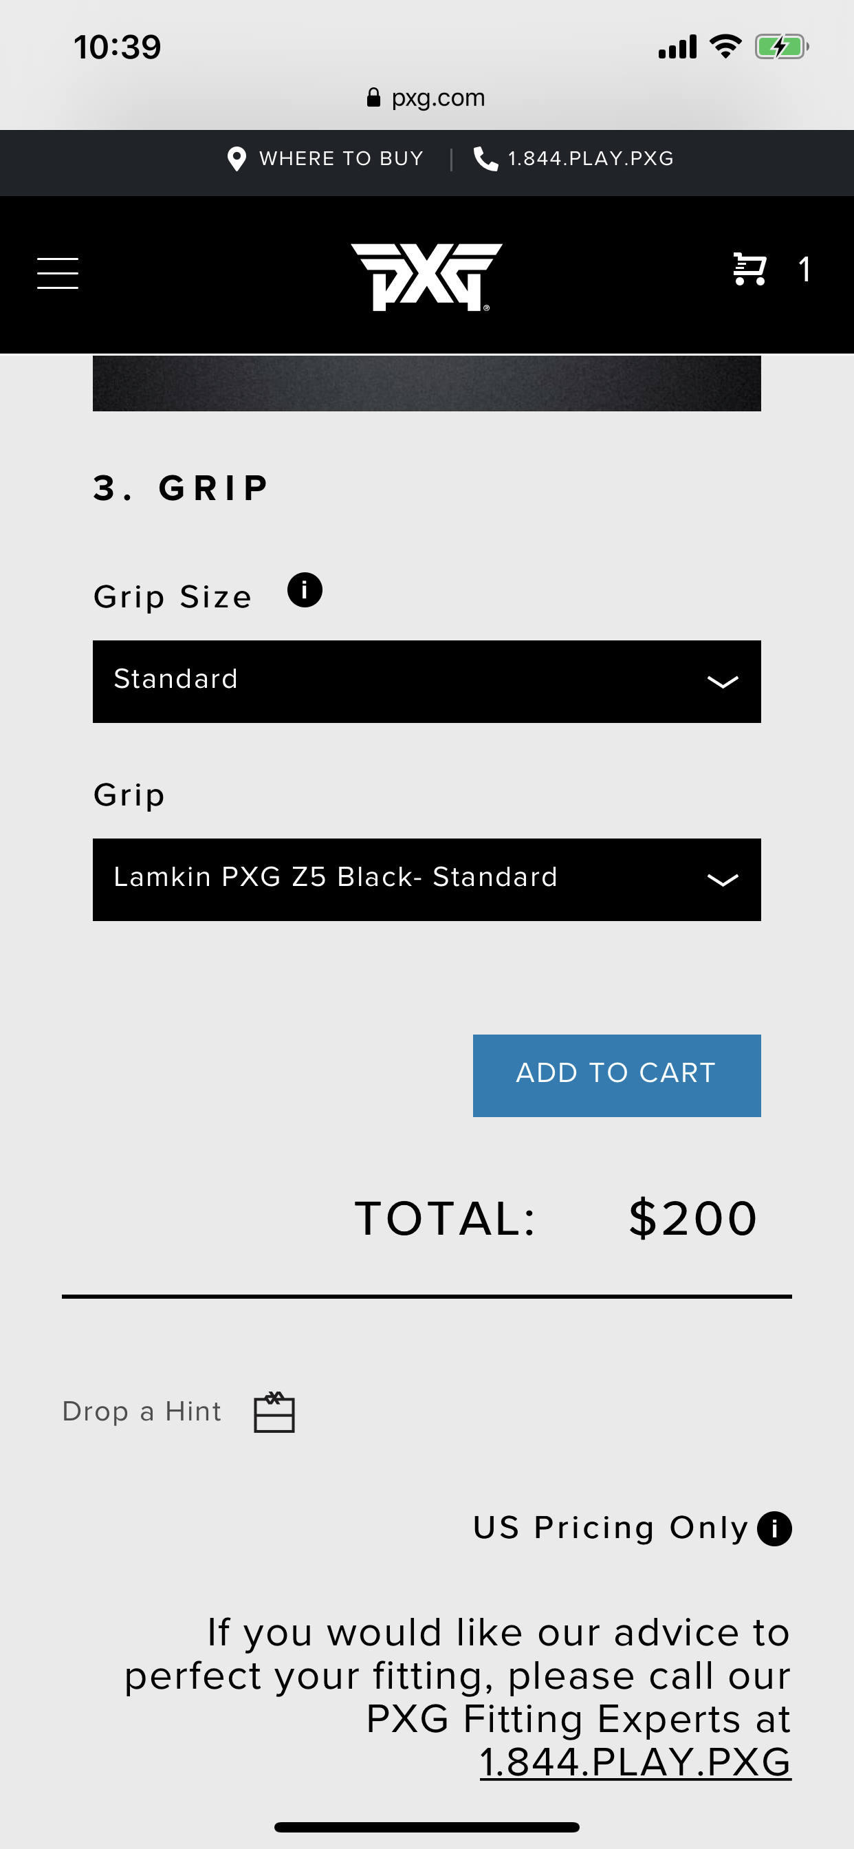Viewport: 854px width, 1849px height.
Task: Click the Grip dropdown chevron arrow
Action: tap(722, 880)
